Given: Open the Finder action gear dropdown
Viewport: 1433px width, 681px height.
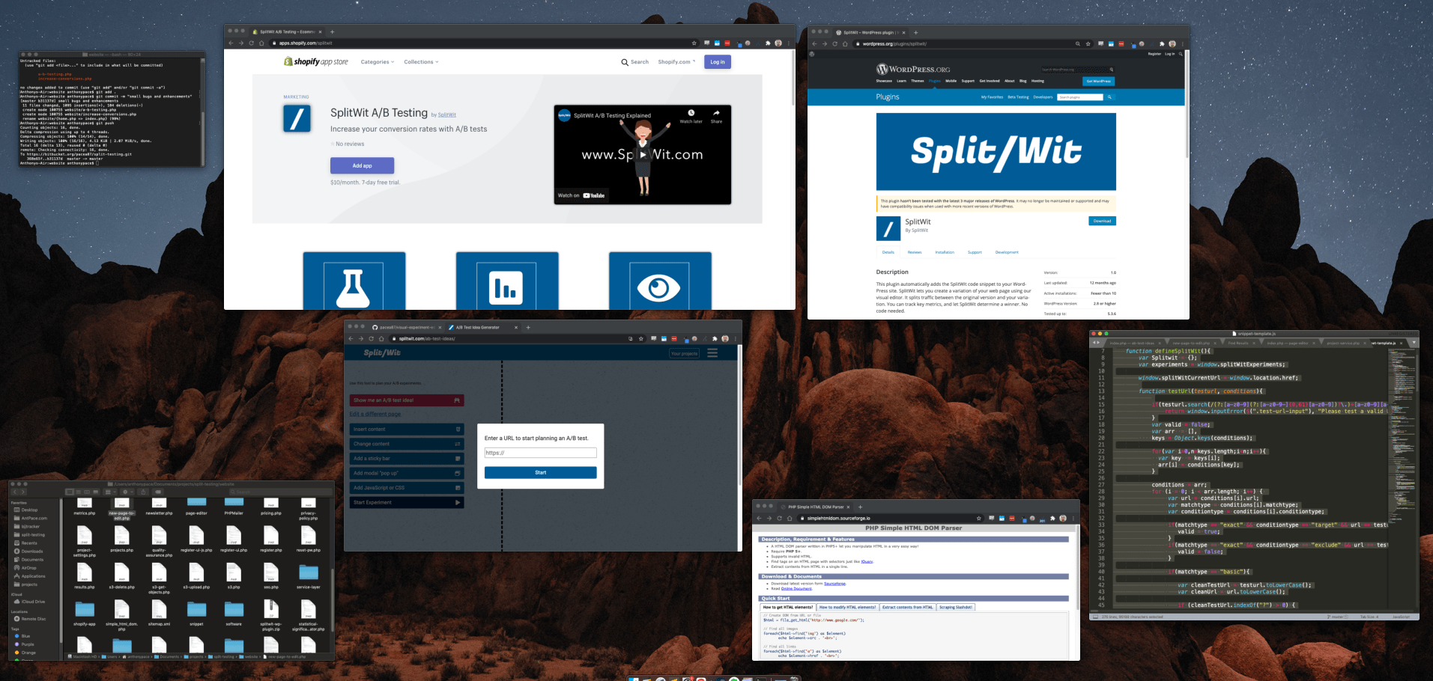Looking at the screenshot, I should pyautogui.click(x=127, y=492).
